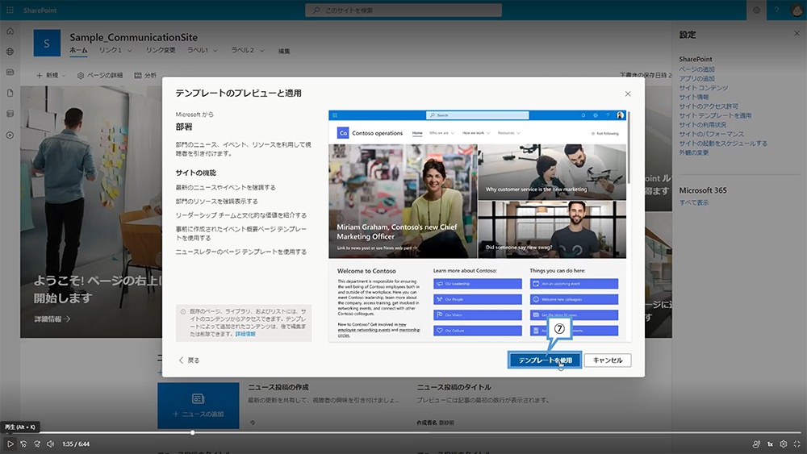
Task: Open サイトのパフォーマンス in settings panel
Action: 712,134
